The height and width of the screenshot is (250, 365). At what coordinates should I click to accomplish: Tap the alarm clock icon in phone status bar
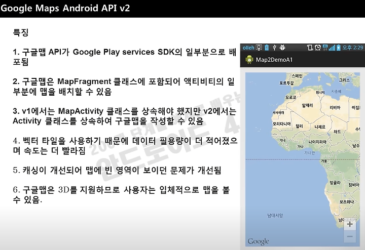318,48
